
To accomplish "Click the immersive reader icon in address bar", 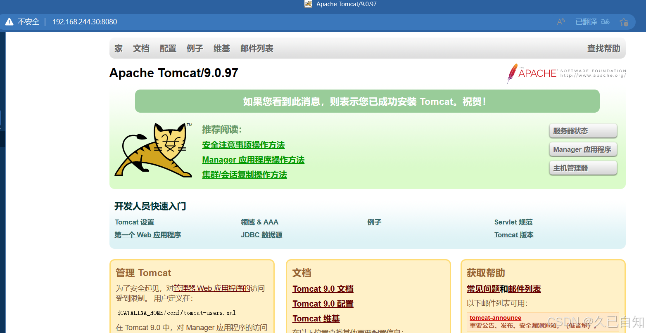I will [560, 21].
